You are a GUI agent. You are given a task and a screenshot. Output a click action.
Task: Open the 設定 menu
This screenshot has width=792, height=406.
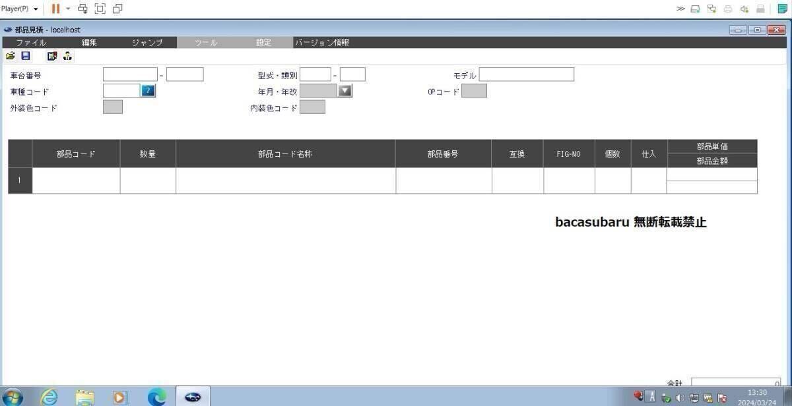[x=263, y=42]
